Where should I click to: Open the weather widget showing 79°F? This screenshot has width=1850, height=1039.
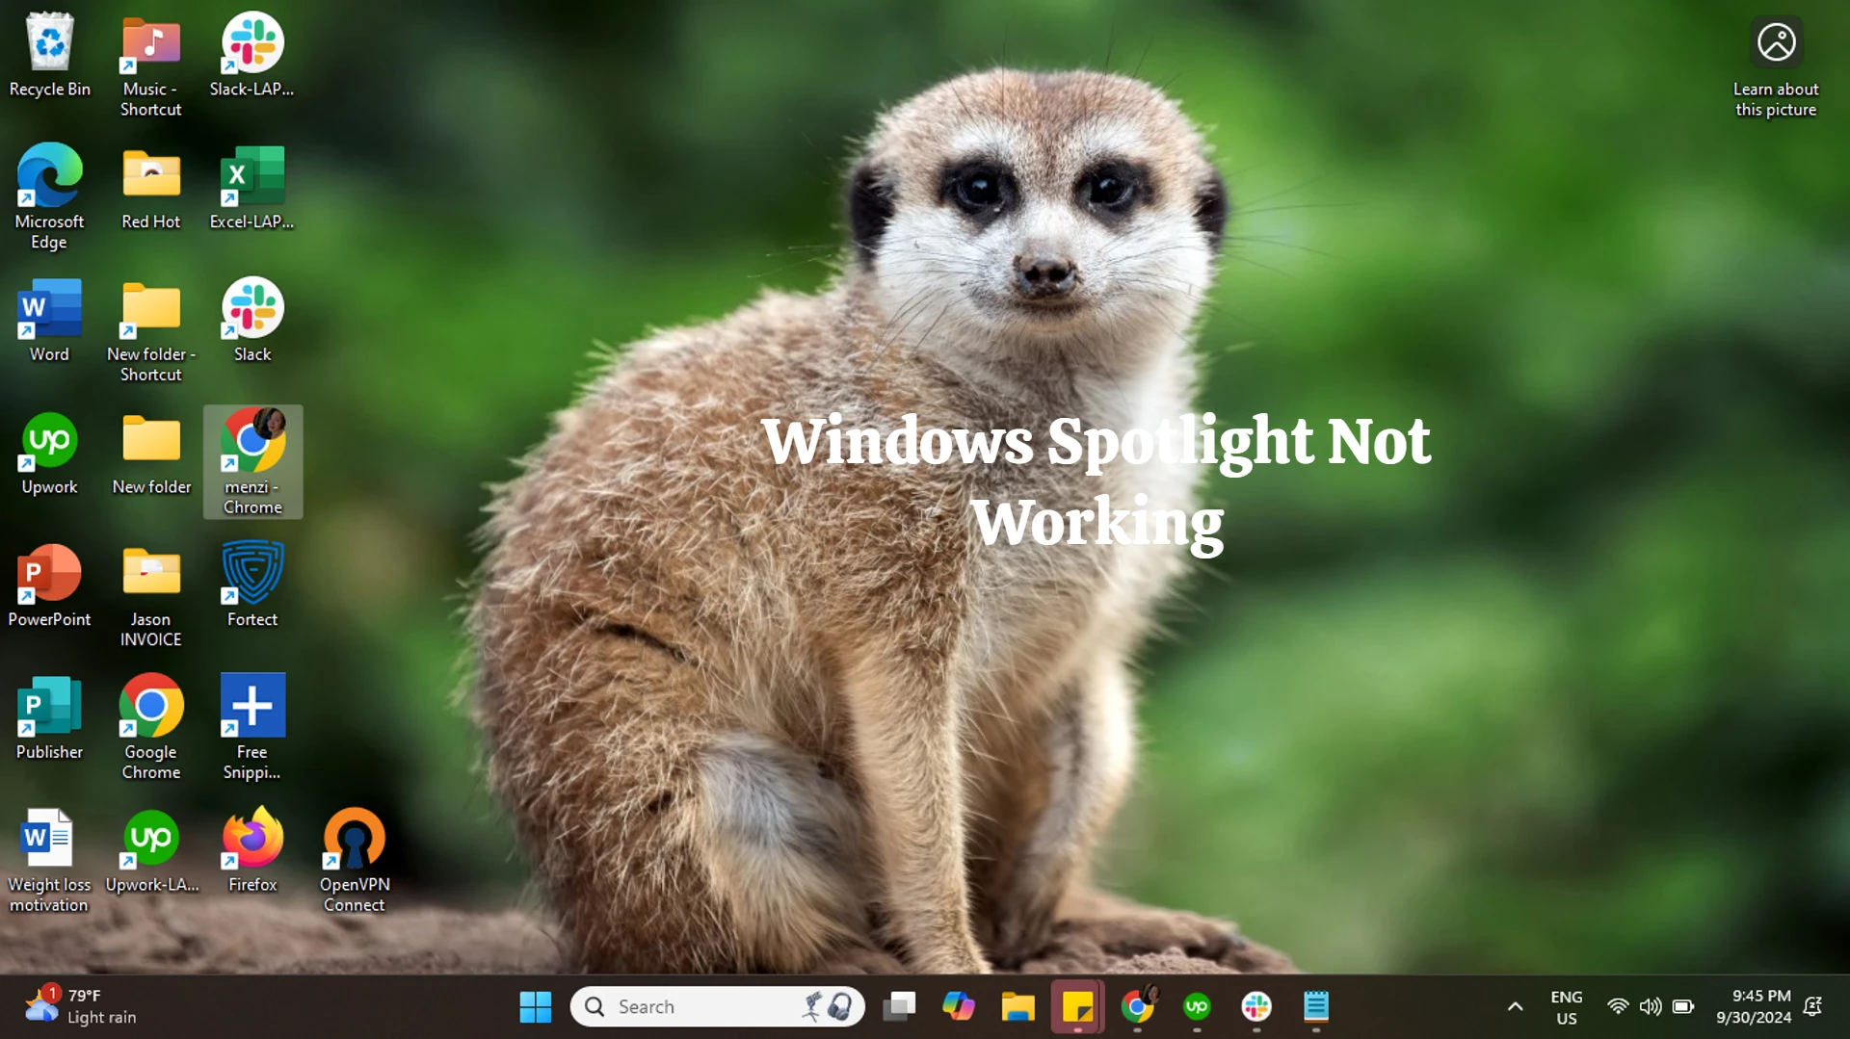point(81,1006)
